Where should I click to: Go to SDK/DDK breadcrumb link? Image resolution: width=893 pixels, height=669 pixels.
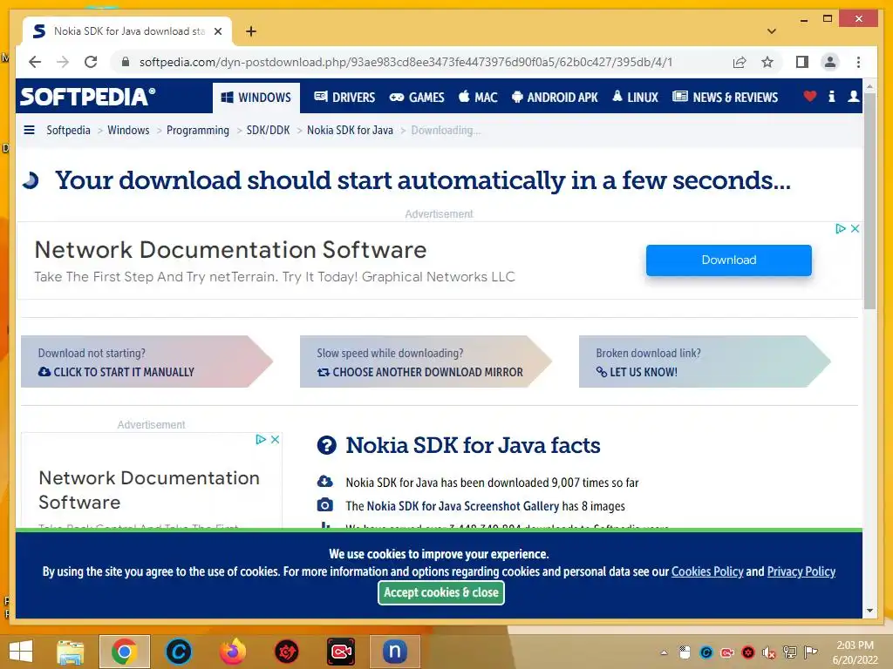point(269,131)
